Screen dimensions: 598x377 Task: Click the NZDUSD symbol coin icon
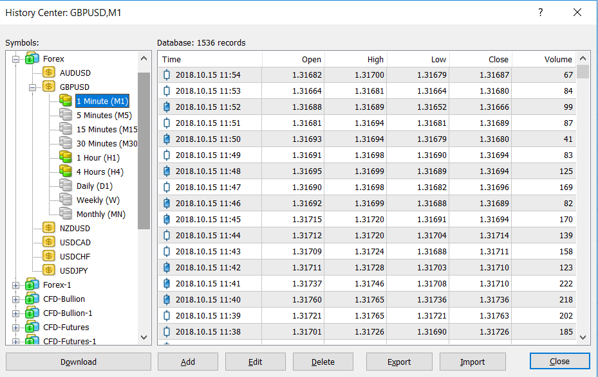click(49, 228)
